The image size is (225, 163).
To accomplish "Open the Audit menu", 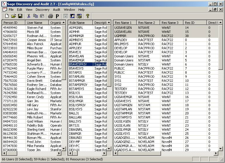I will 56,10.
